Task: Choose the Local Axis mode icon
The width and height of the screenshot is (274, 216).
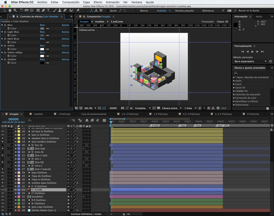Action: [92, 10]
